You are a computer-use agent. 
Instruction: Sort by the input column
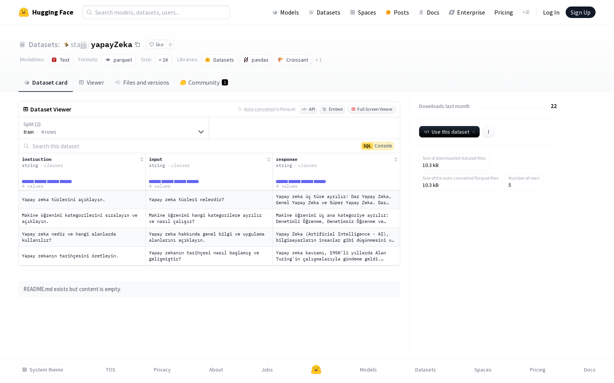click(269, 159)
